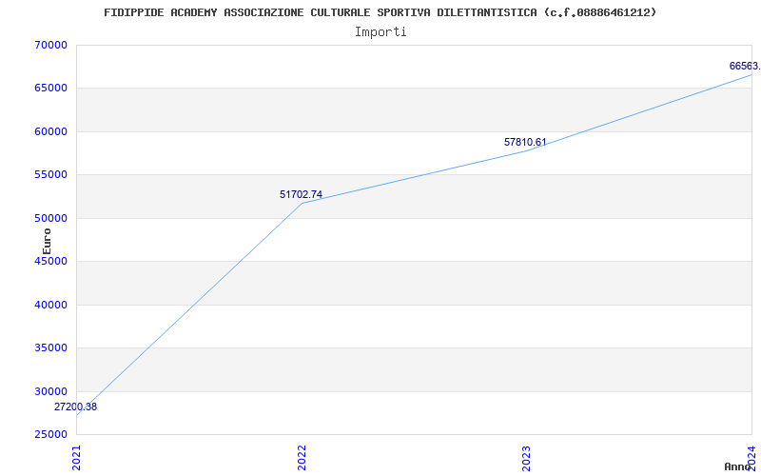Click the 45000 y-axis value
The height and width of the screenshot is (476, 761).
pos(50,261)
